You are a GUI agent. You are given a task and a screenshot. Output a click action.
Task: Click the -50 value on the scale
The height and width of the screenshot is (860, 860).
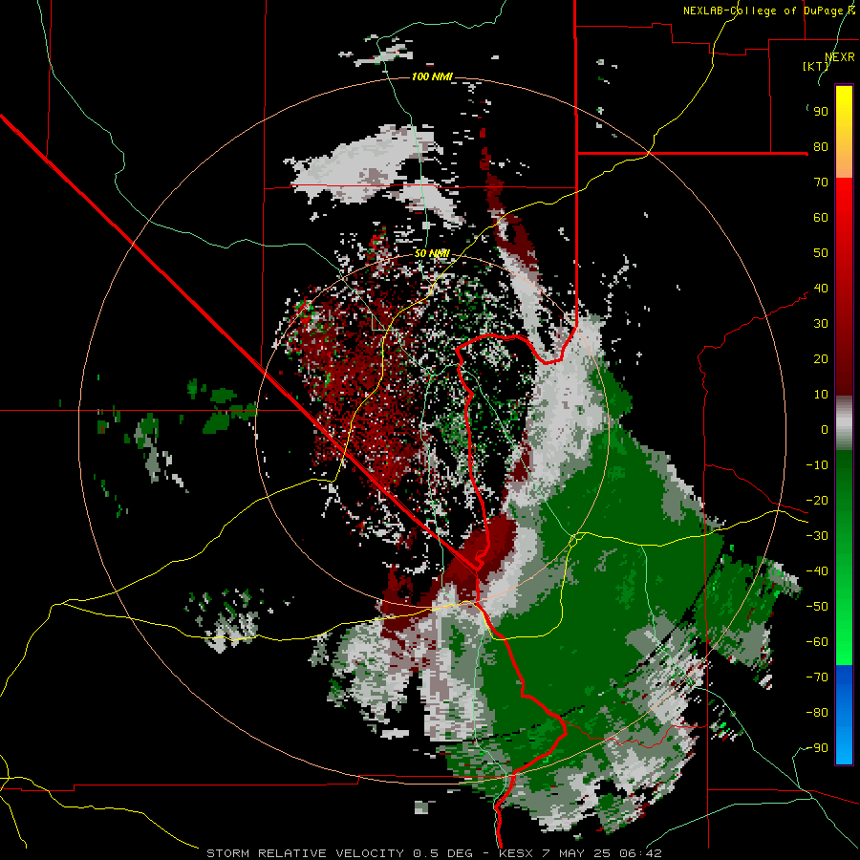click(817, 607)
